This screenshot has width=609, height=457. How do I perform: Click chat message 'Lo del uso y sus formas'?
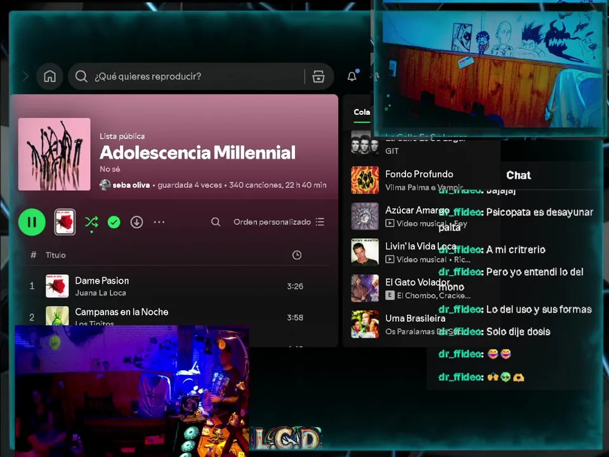click(539, 309)
